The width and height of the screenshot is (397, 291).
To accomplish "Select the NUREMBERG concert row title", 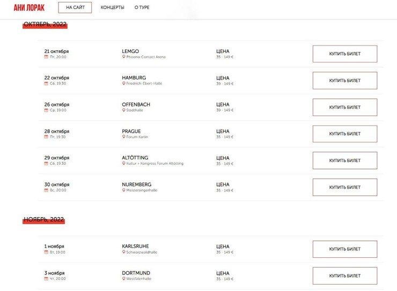I will [136, 185].
